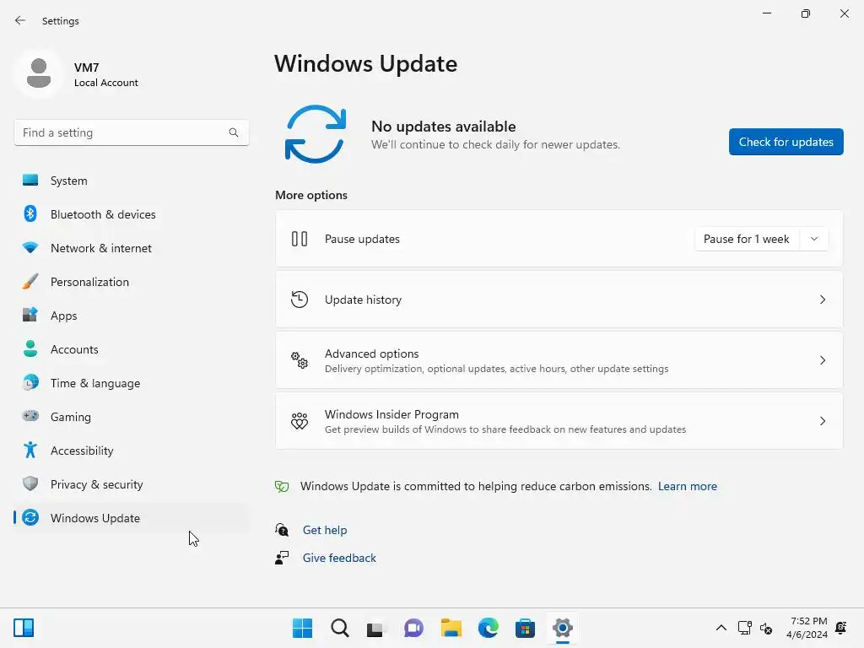The image size is (864, 648).
Task: Select Personalization in the sidebar
Action: point(131,282)
